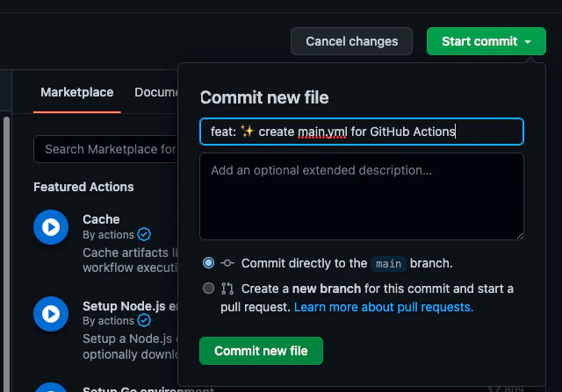562x392 pixels.
Task: Click the Featured Actions heading
Action: [x=83, y=187]
